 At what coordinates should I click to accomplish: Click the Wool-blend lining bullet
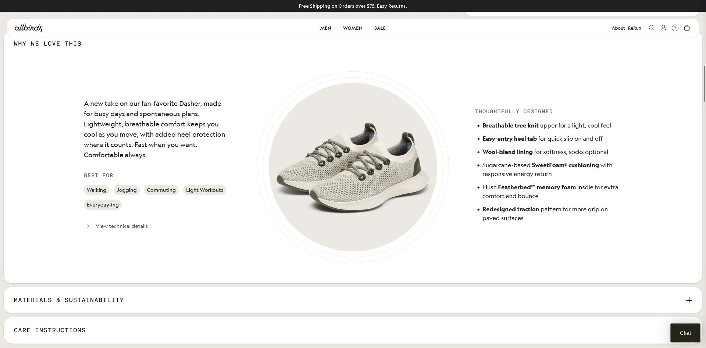click(545, 152)
